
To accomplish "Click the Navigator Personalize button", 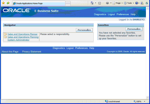I will coord(84,30).
